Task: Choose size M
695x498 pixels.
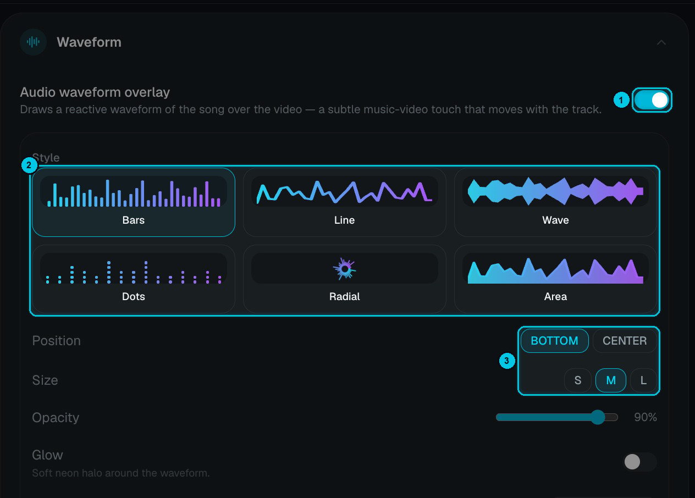Action: click(x=610, y=380)
